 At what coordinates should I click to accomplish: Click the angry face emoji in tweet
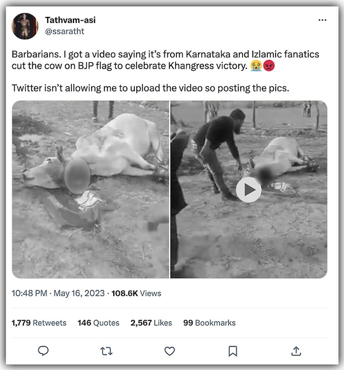269,66
